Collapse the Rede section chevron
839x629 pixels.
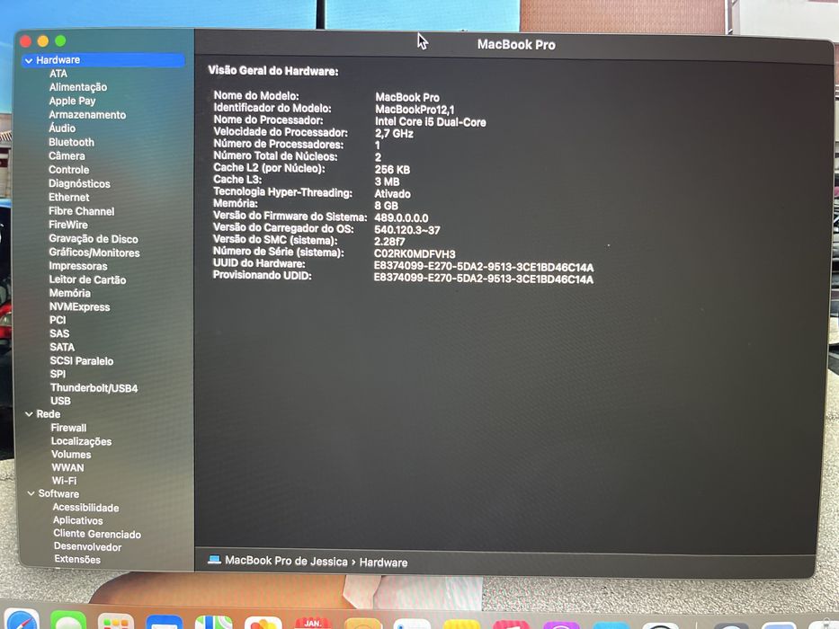[x=29, y=414]
